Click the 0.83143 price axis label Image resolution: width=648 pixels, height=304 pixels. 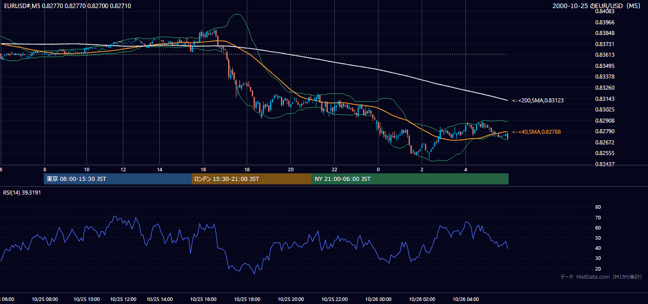[x=604, y=99]
